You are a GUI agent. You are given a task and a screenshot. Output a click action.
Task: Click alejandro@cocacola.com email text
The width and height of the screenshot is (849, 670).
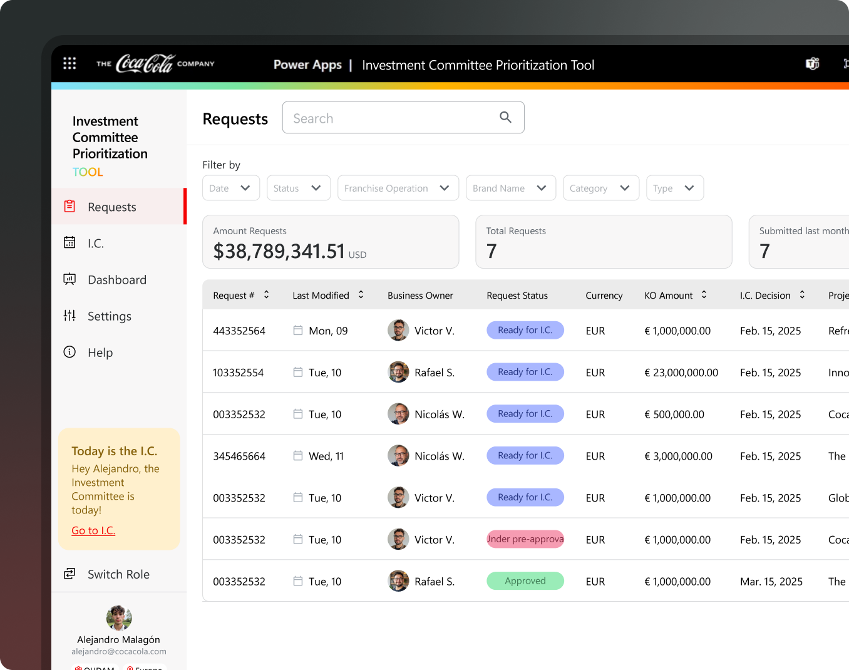coord(119,651)
